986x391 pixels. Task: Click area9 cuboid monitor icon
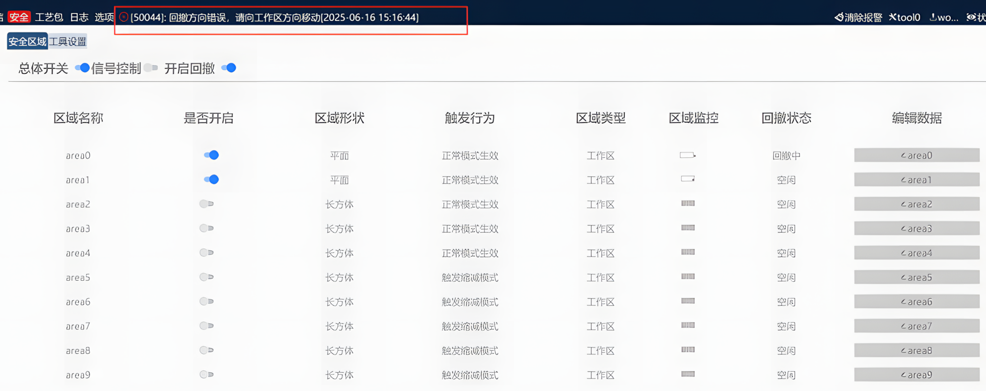click(x=688, y=374)
